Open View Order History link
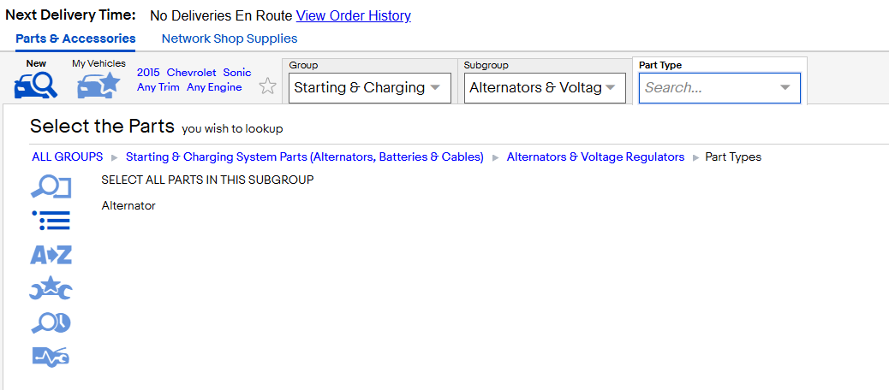Image resolution: width=889 pixels, height=390 pixels. [353, 16]
